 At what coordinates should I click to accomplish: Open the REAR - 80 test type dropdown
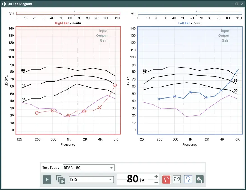[89, 168]
